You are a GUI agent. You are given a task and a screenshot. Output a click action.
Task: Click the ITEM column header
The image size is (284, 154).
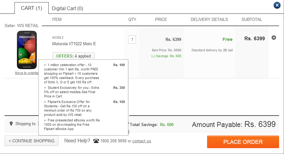click(57, 20)
